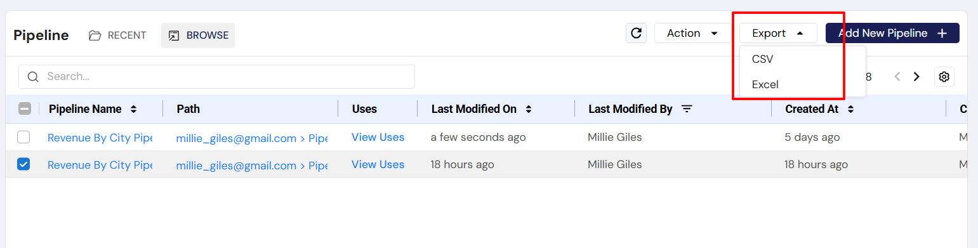Click the Pipeline page title
978x248 pixels.
(x=41, y=36)
